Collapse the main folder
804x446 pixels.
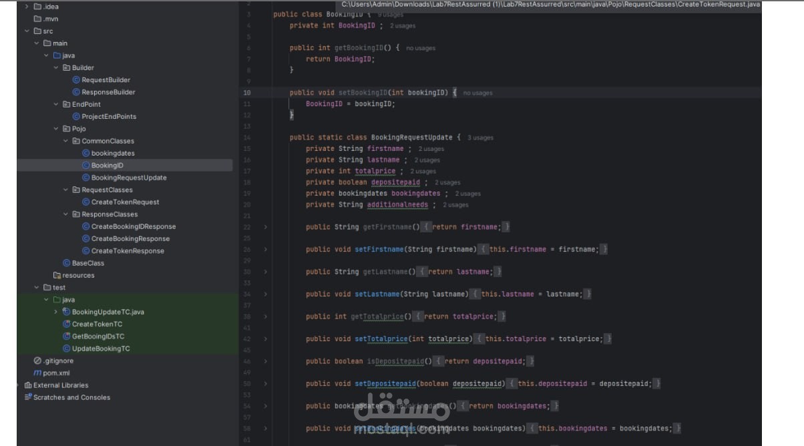coord(37,43)
